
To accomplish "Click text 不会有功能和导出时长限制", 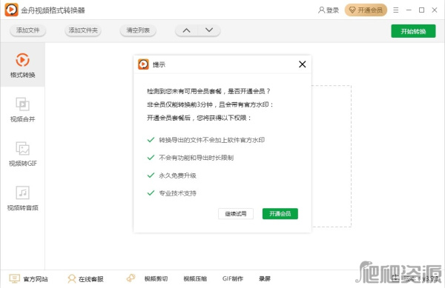I will [x=196, y=158].
